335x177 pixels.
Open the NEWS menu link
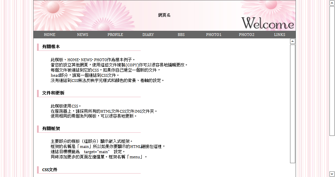[83, 35]
